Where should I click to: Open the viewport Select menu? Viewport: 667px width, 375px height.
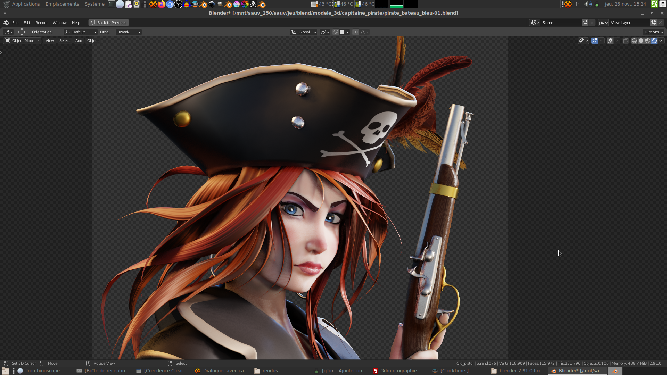(x=65, y=41)
